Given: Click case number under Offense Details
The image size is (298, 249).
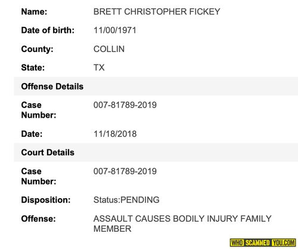Looking at the screenshot, I should 125,105.
